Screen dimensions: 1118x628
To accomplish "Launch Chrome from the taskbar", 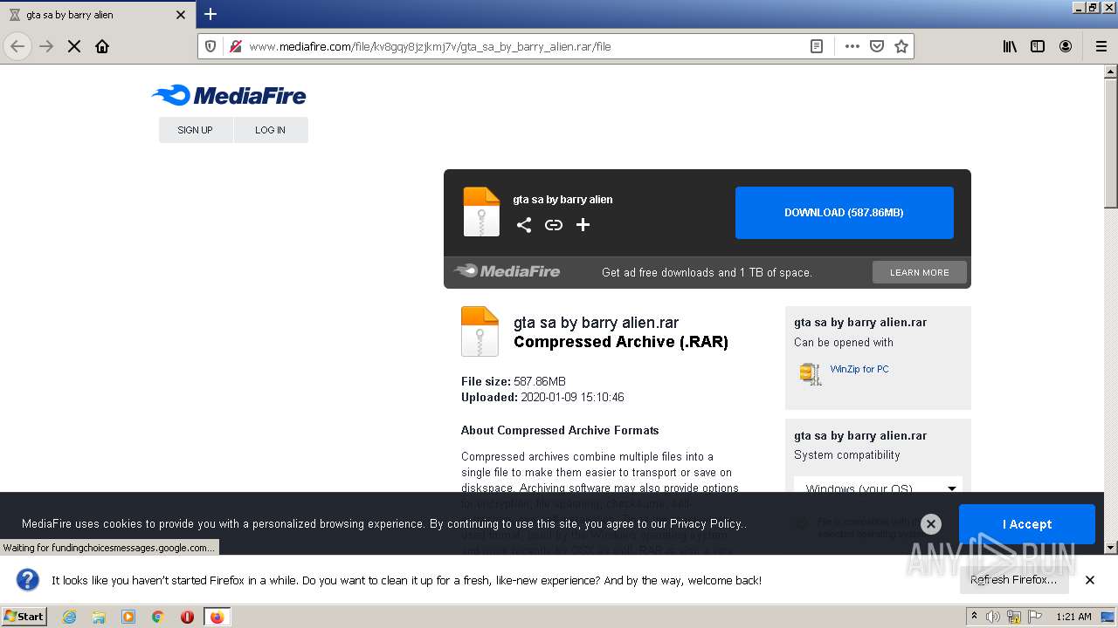I will (158, 617).
